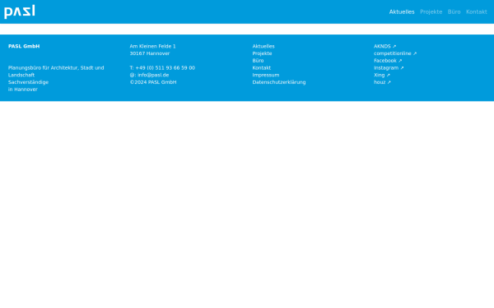Select the PASL GmbH bold heading
494x308 pixels.
[x=24, y=46]
